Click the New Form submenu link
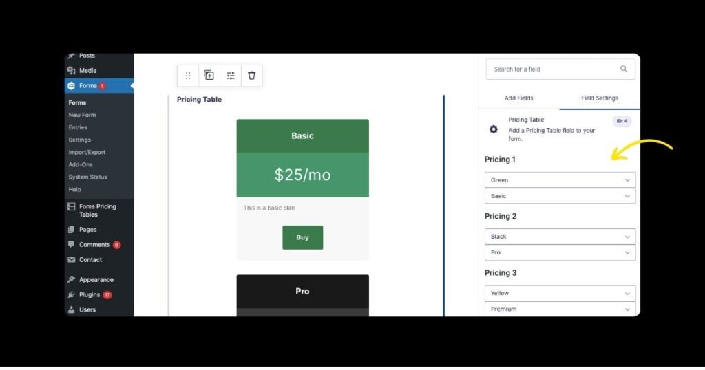 point(83,115)
